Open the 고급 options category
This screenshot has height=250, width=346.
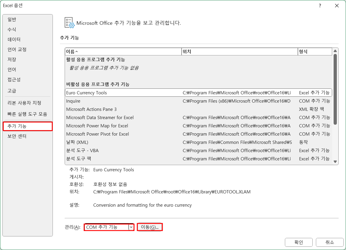[27, 91]
